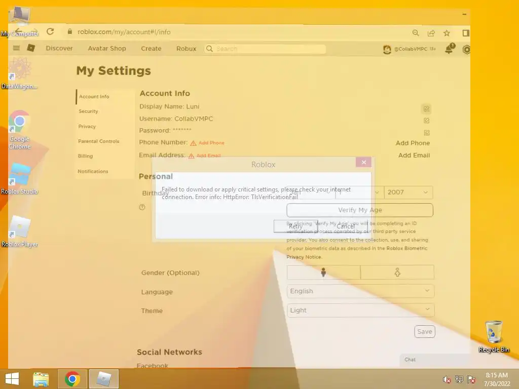Image resolution: width=519 pixels, height=389 pixels.
Task: Open birthday year dropdown 2007
Action: (408, 192)
